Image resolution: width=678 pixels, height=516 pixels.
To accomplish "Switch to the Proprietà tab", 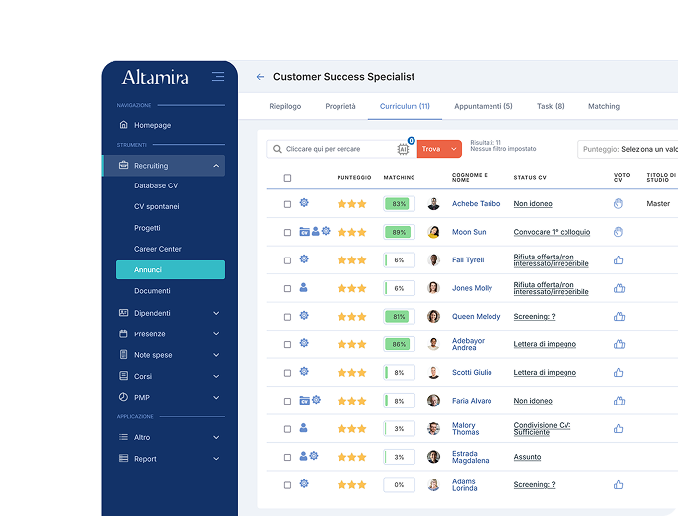I will (340, 106).
